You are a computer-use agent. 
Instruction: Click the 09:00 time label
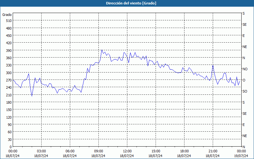pos(98,151)
